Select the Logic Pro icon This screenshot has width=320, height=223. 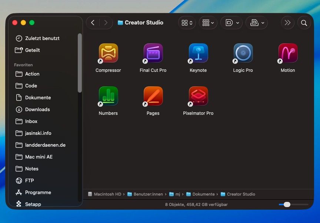[243, 53]
